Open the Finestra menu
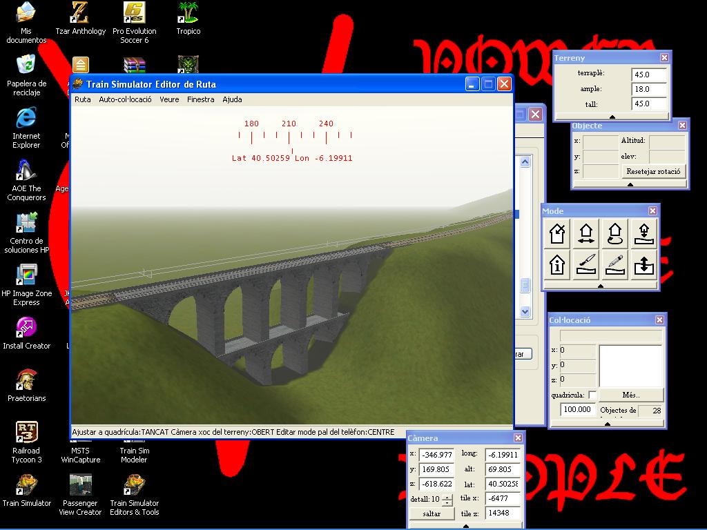This screenshot has width=707, height=530. click(x=200, y=99)
